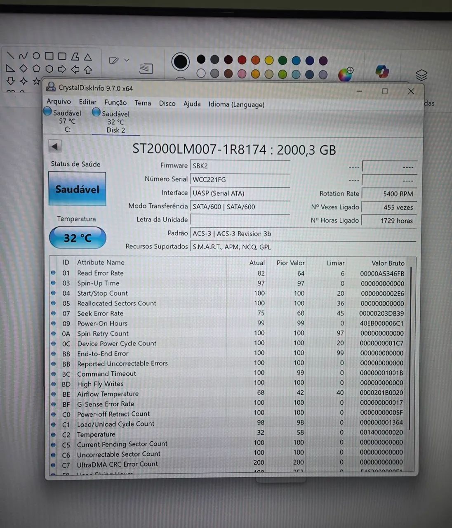Click the Valor Bruto column header
452x528 pixels.
[388, 263]
